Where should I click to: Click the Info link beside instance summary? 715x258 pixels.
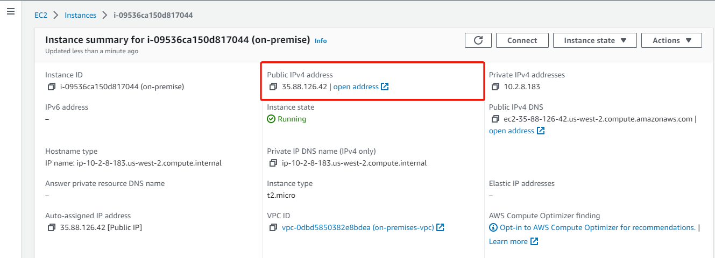tap(321, 41)
